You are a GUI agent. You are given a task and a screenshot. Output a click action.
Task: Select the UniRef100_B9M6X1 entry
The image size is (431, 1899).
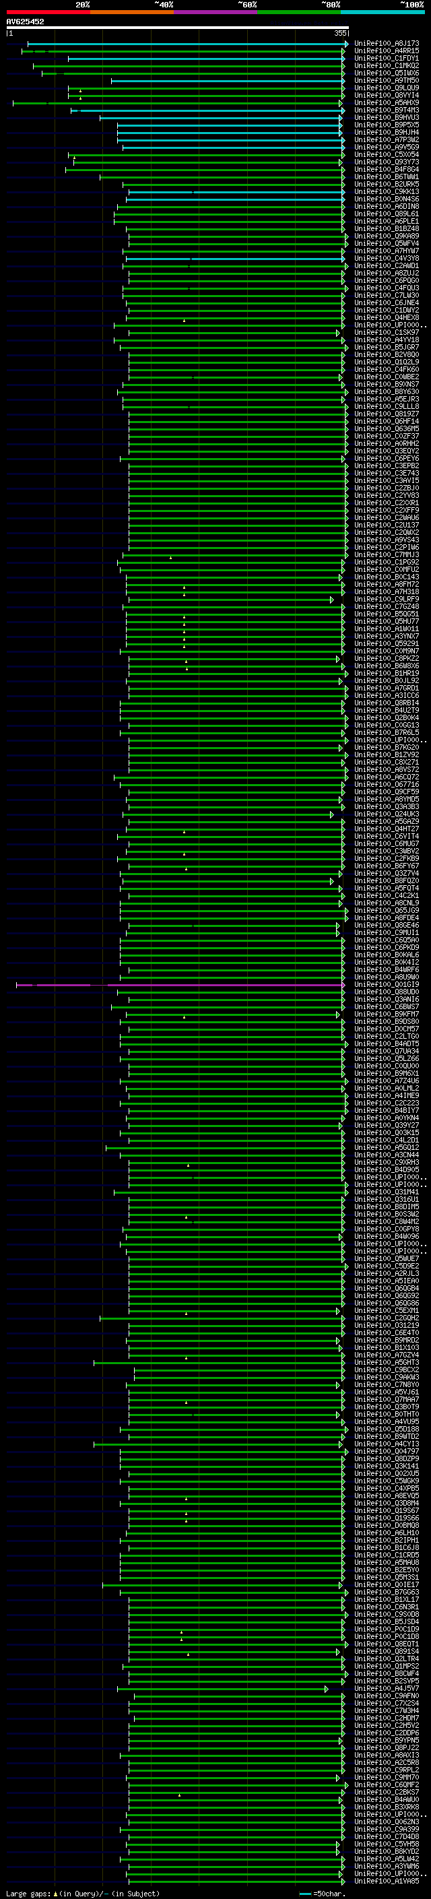pyautogui.click(x=386, y=1073)
